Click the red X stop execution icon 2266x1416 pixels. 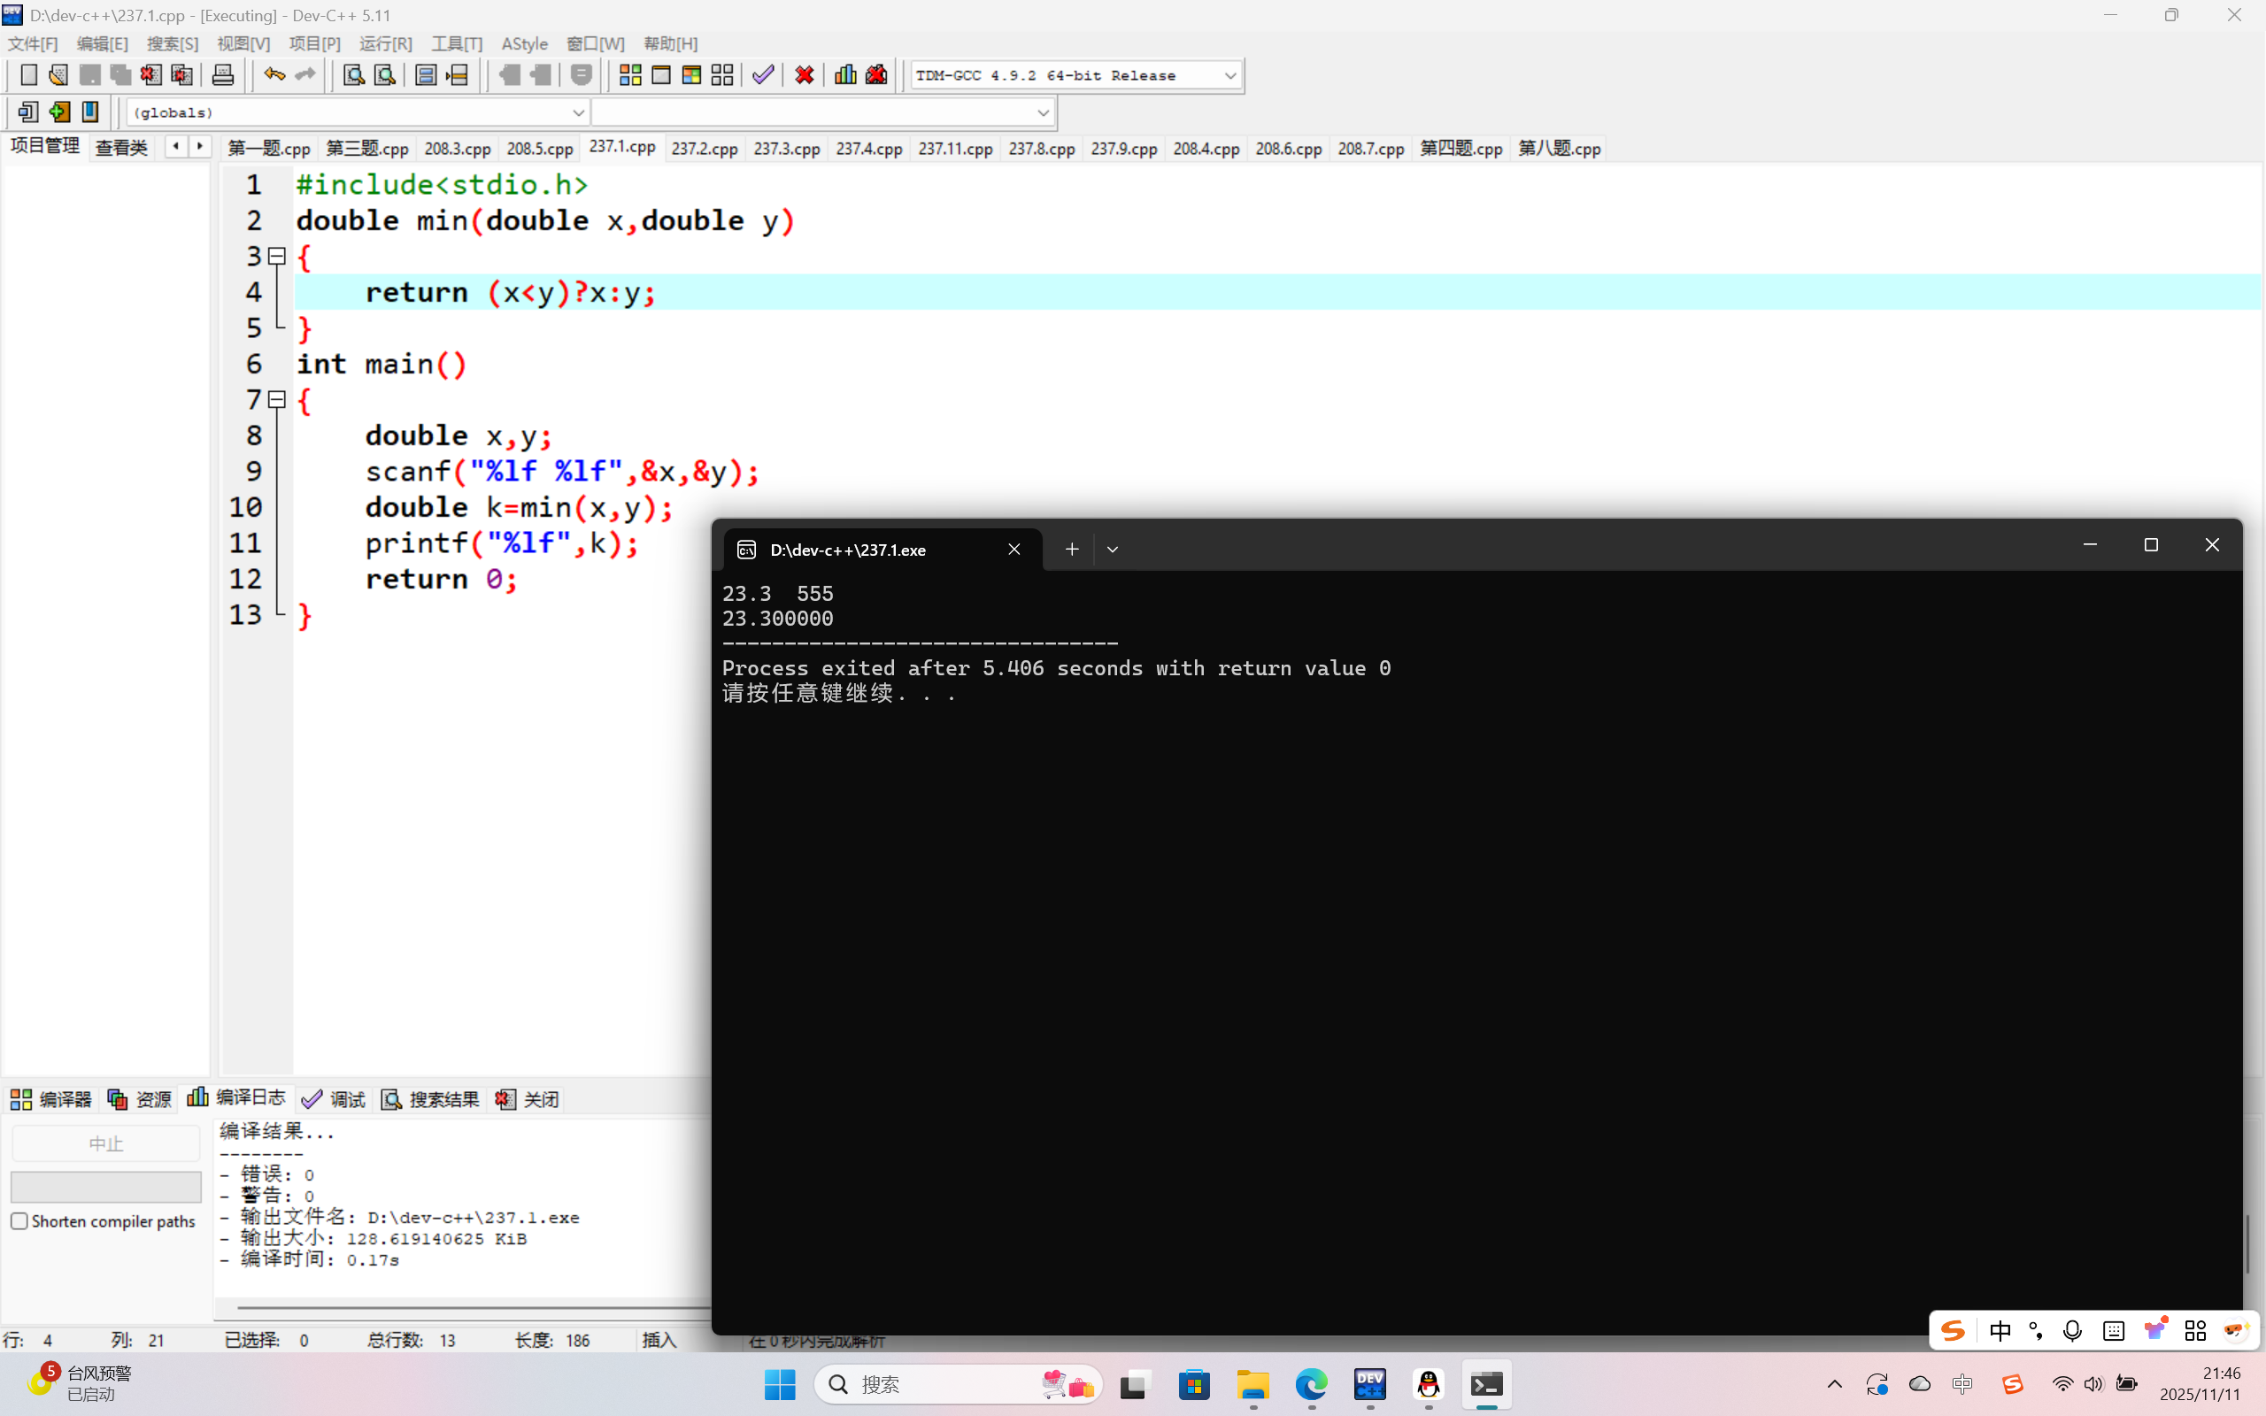pyautogui.click(x=805, y=75)
